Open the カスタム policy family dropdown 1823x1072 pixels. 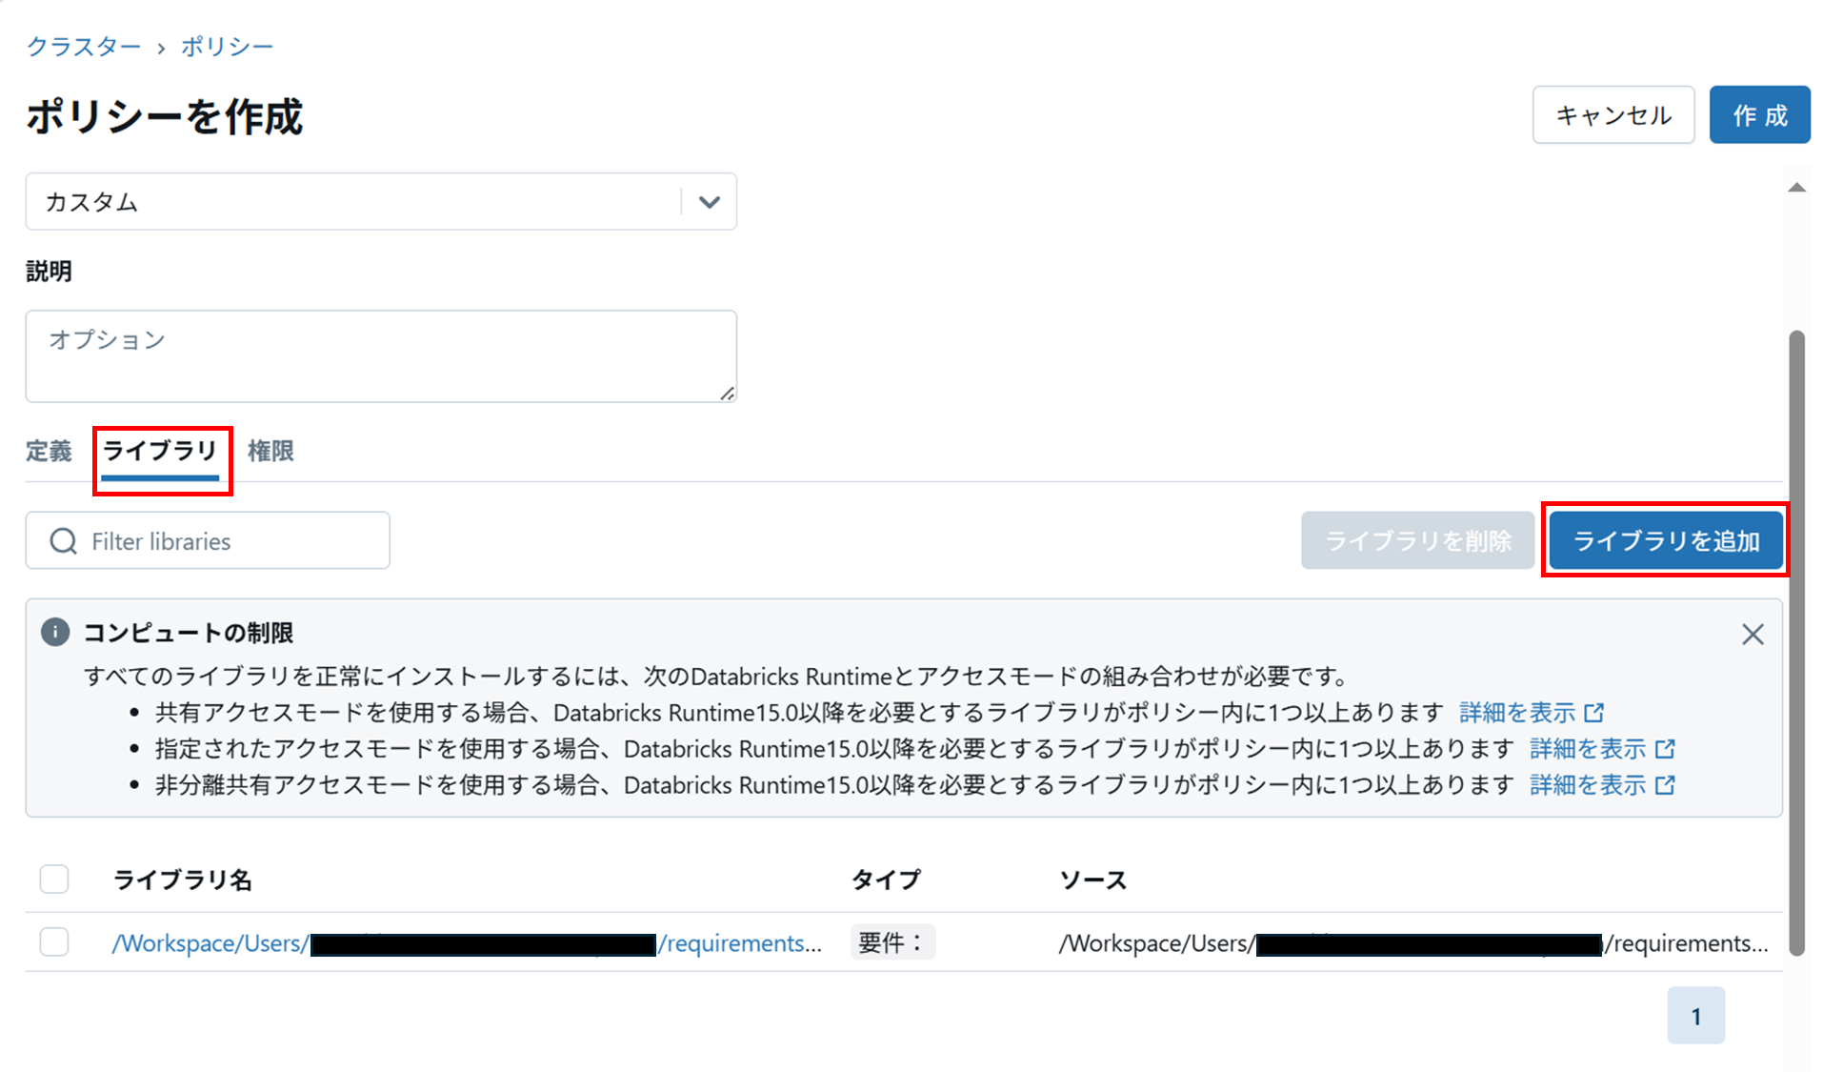click(381, 201)
